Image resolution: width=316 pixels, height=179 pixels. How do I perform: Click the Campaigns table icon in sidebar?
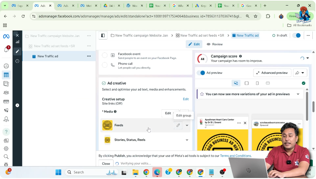(6, 75)
